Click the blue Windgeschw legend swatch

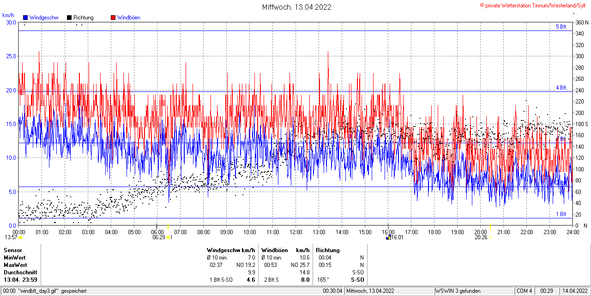click(x=25, y=18)
